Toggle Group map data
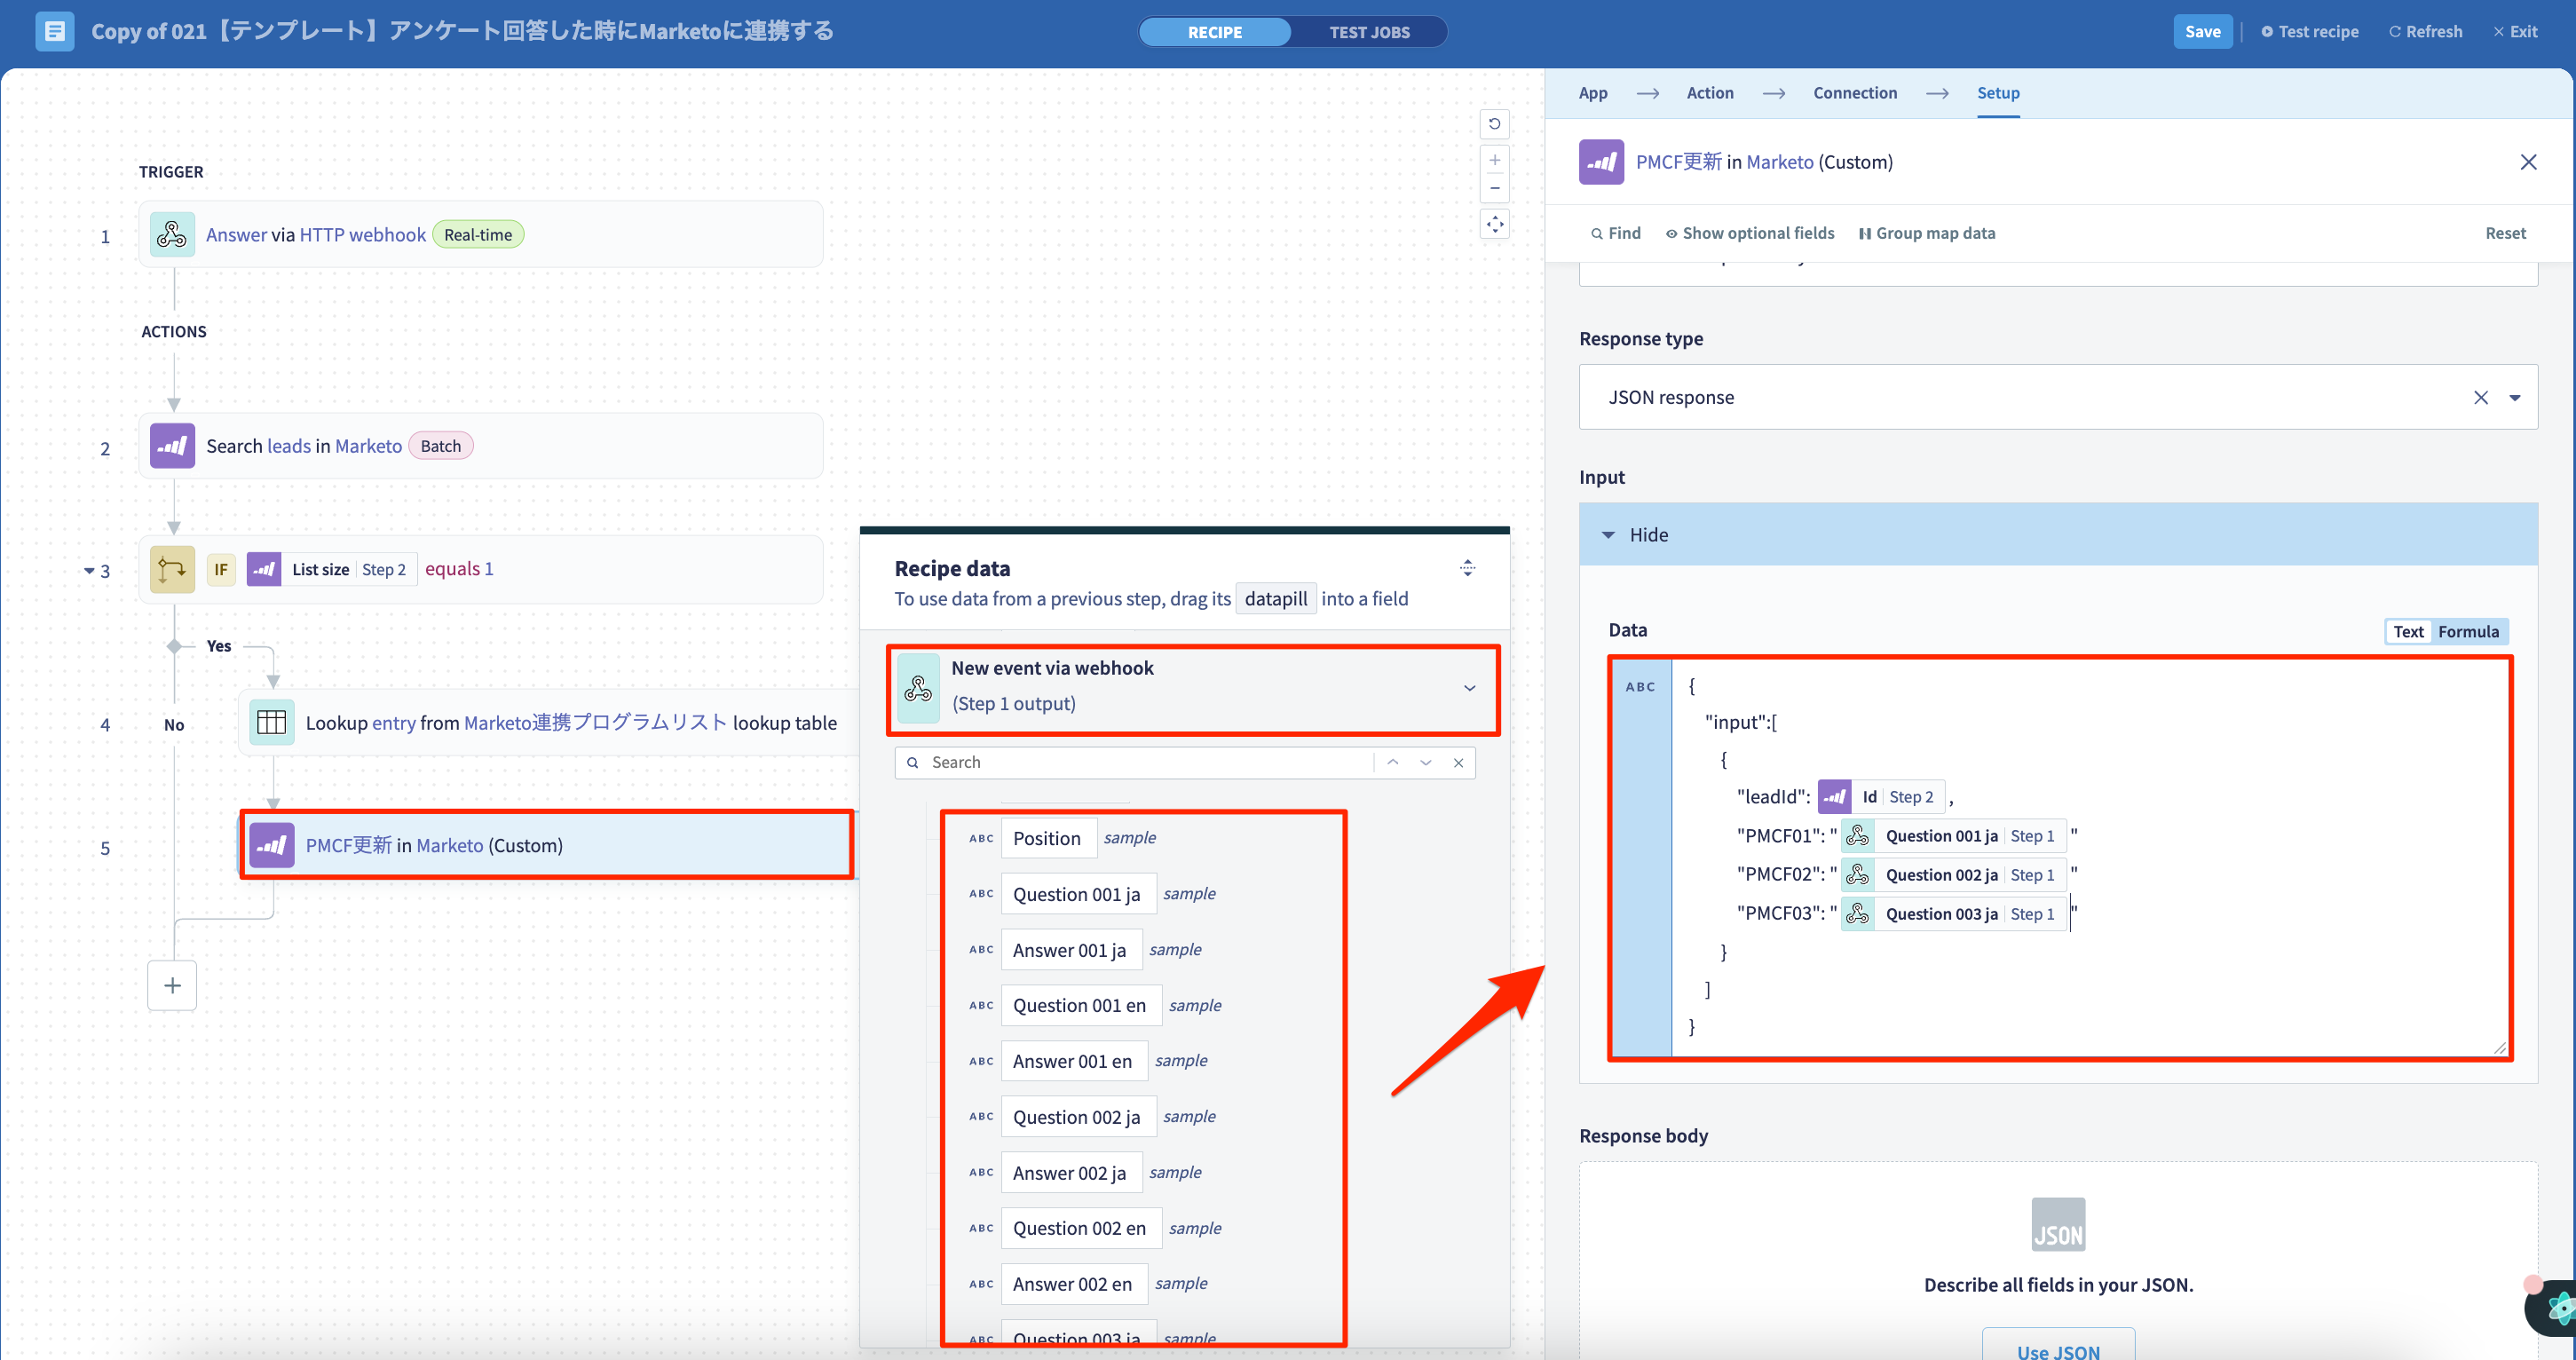This screenshot has height=1360, width=2576. (x=1926, y=233)
